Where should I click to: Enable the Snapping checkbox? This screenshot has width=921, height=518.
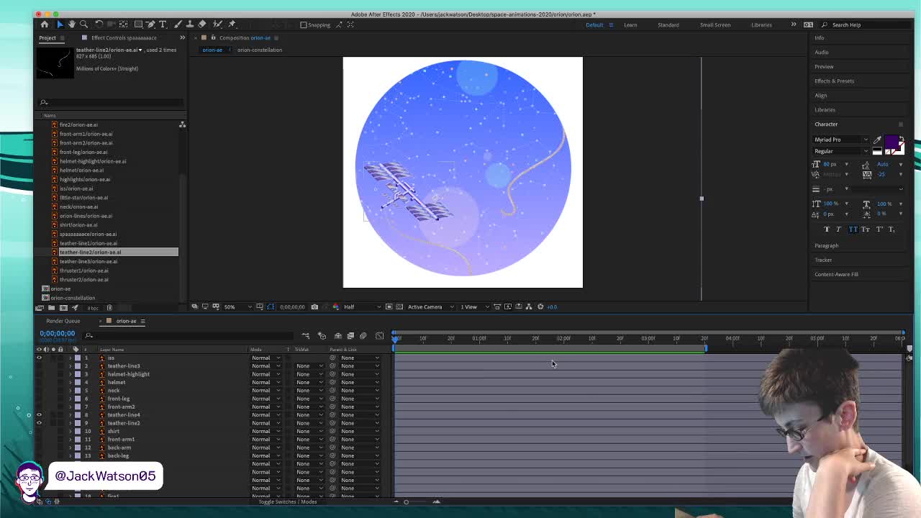[304, 24]
